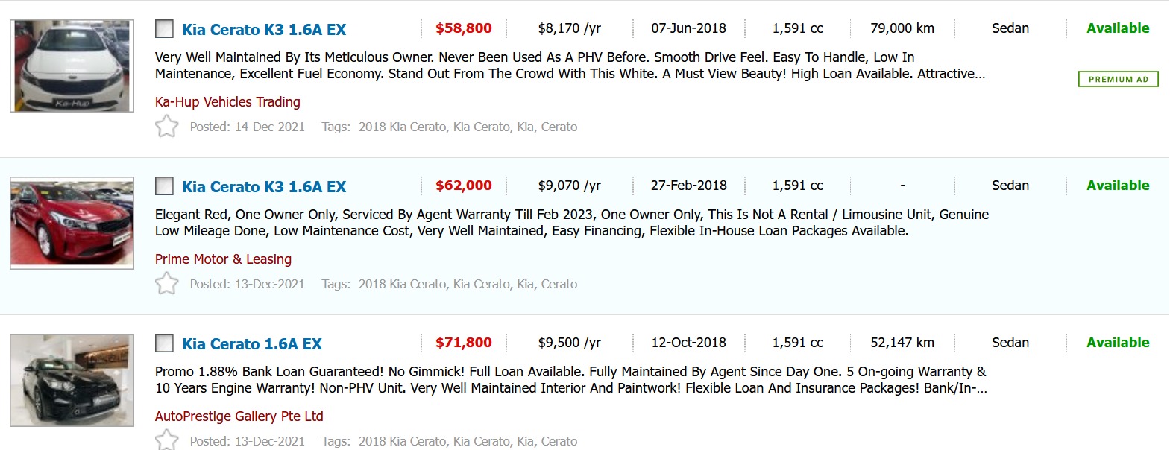Check the box beside Kia Cerato 1.6A EX
The image size is (1170, 450).
pyautogui.click(x=164, y=343)
